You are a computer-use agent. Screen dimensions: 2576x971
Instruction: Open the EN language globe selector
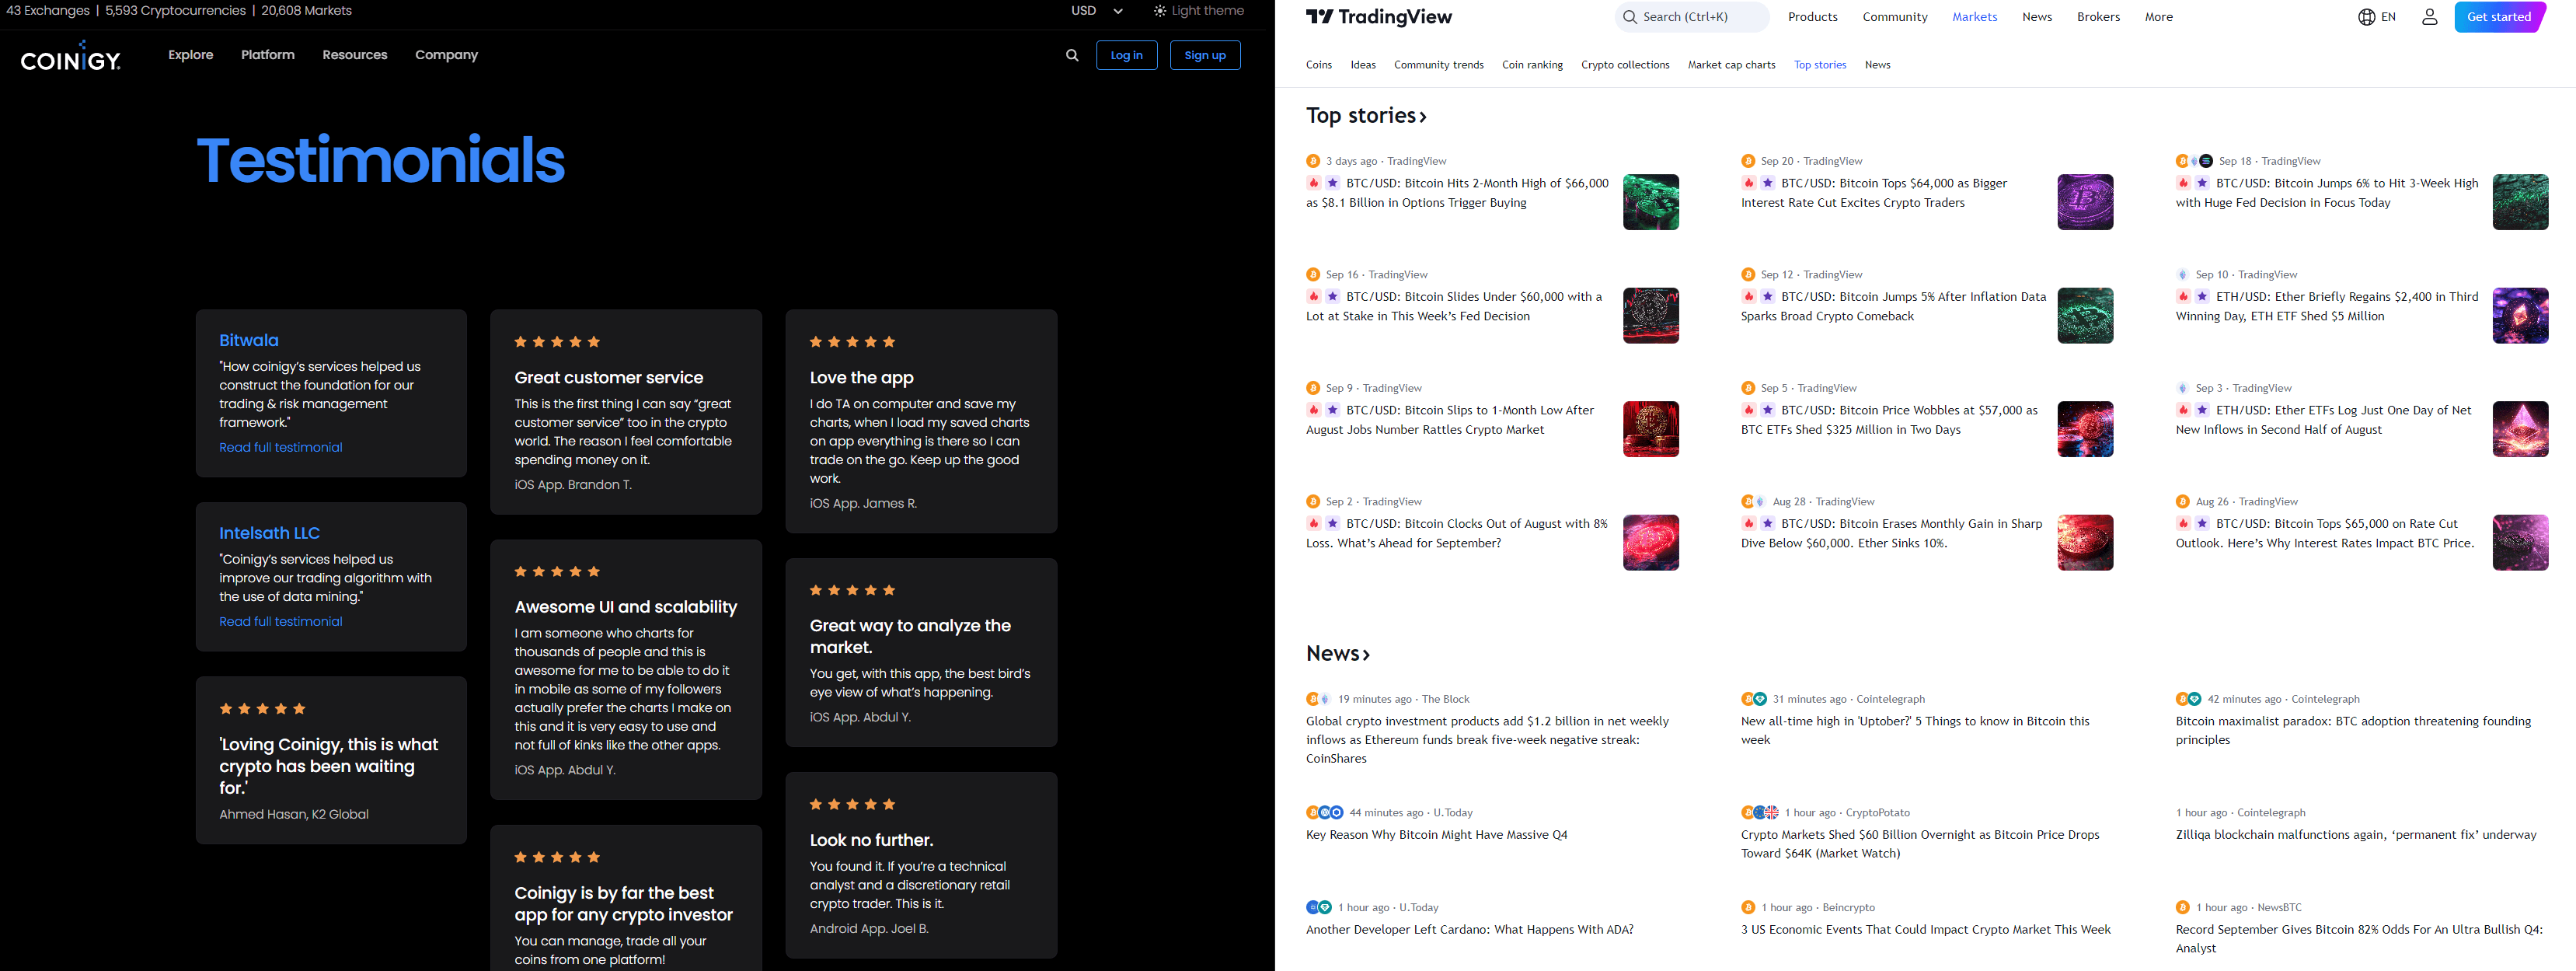(2376, 17)
